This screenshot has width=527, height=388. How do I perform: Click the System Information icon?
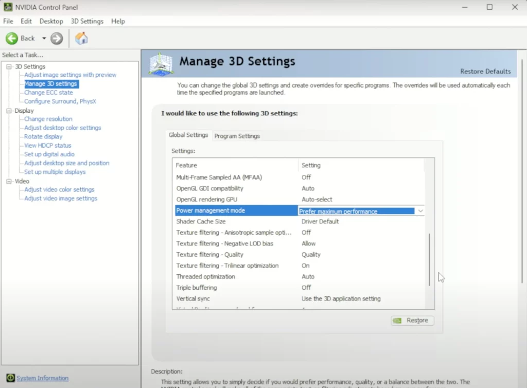10,378
